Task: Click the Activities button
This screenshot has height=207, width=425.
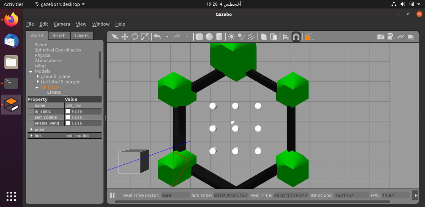Action: [x=14, y=4]
